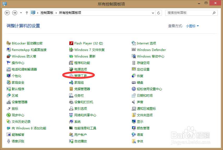Open the Windows 防火墙 icon

point(9,56)
